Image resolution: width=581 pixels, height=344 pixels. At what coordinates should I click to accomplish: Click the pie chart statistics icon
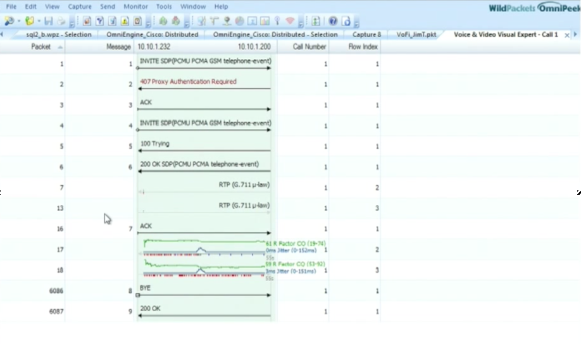click(239, 21)
